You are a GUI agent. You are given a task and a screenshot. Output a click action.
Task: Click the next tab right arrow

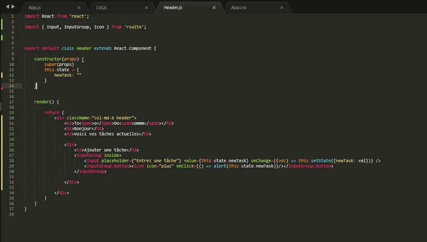click(x=13, y=7)
